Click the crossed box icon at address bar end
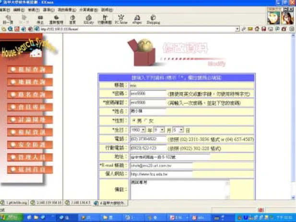This screenshot has width=296, height=222. [x=292, y=29]
